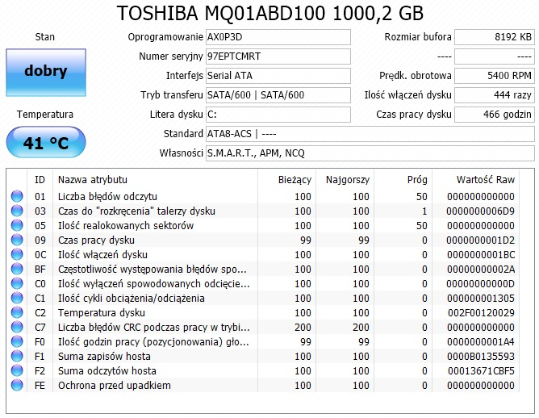Select row 'Ilość cykli obciążenia/odciążenia'

[263, 298]
